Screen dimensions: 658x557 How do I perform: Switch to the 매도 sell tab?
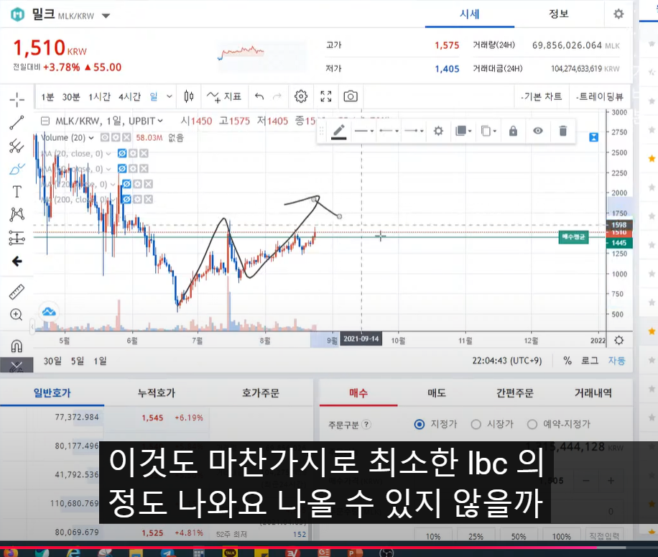click(x=437, y=393)
